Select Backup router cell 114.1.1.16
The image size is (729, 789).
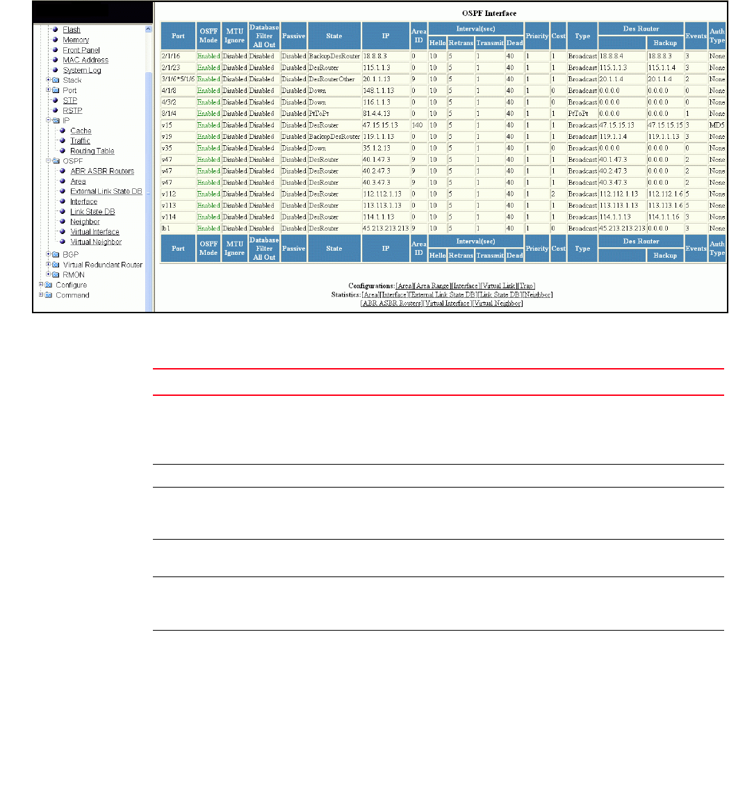coord(665,217)
